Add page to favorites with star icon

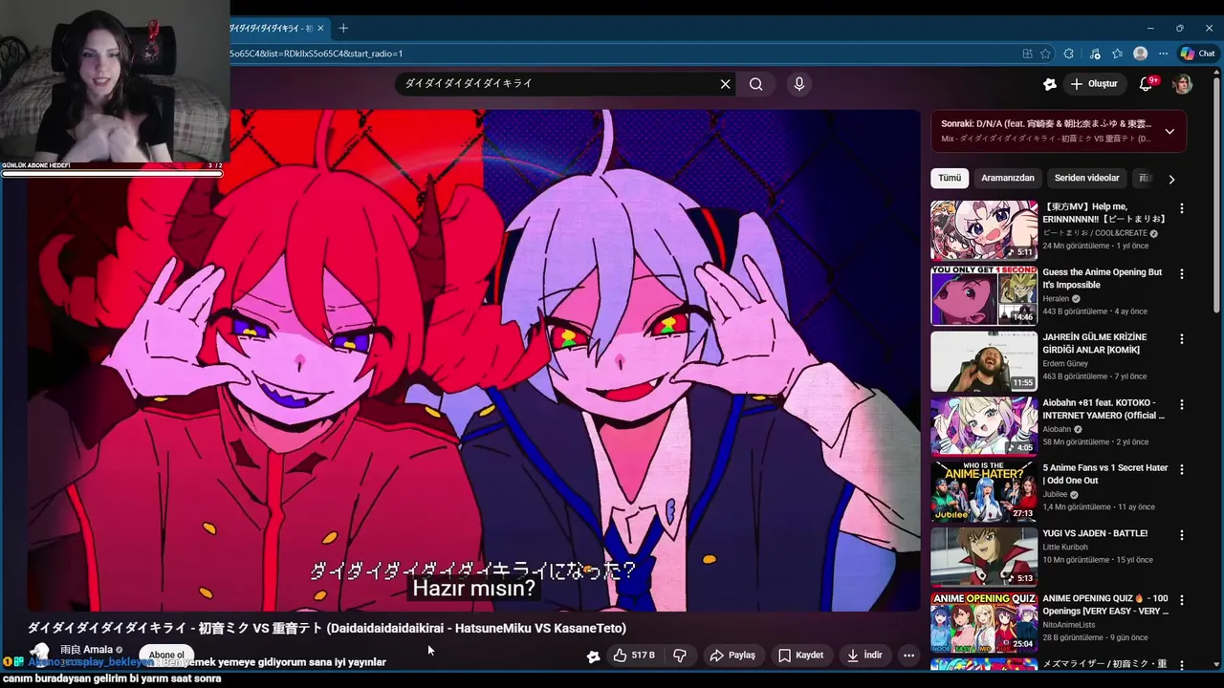(x=1046, y=54)
